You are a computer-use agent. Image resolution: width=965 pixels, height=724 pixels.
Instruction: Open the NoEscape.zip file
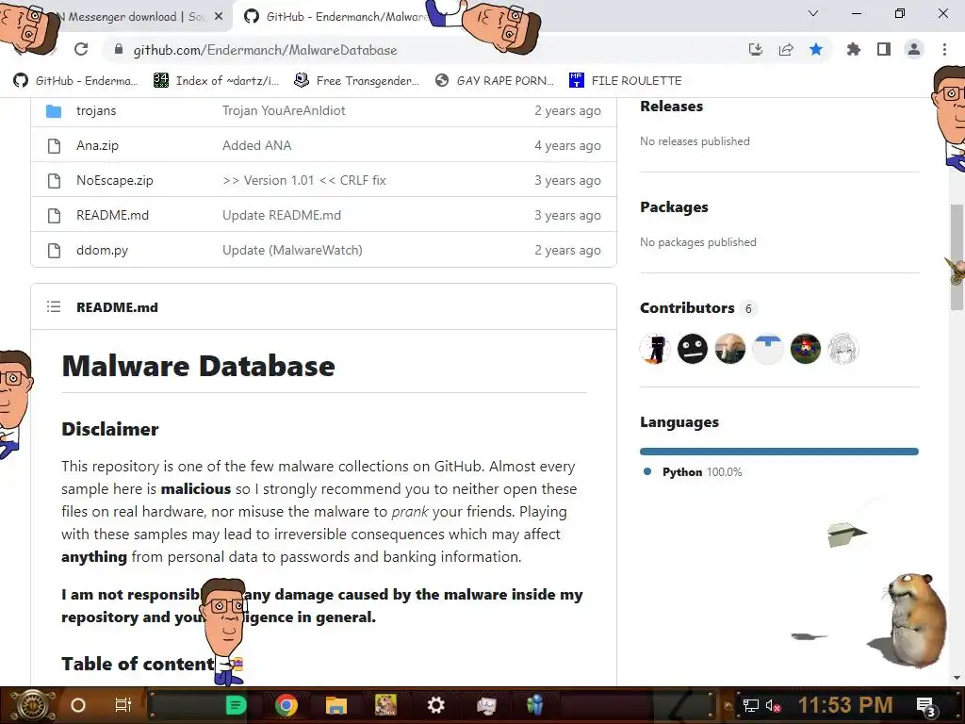[x=114, y=180]
